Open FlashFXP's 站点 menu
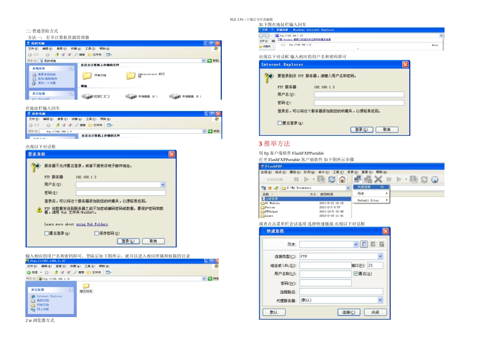This screenshot has height=347, width=491. [x=281, y=172]
